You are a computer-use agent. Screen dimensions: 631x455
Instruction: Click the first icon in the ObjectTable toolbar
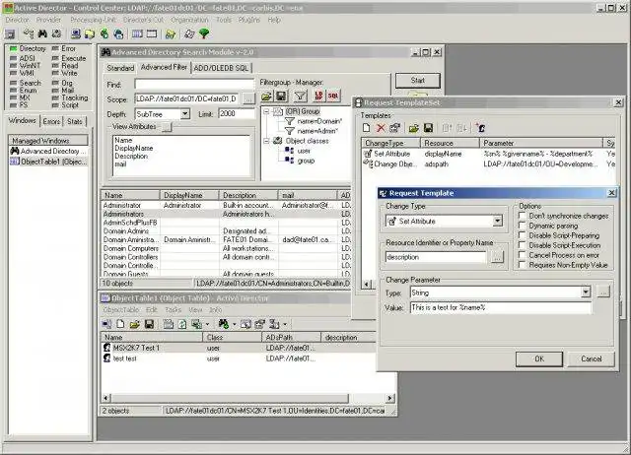[106, 324]
